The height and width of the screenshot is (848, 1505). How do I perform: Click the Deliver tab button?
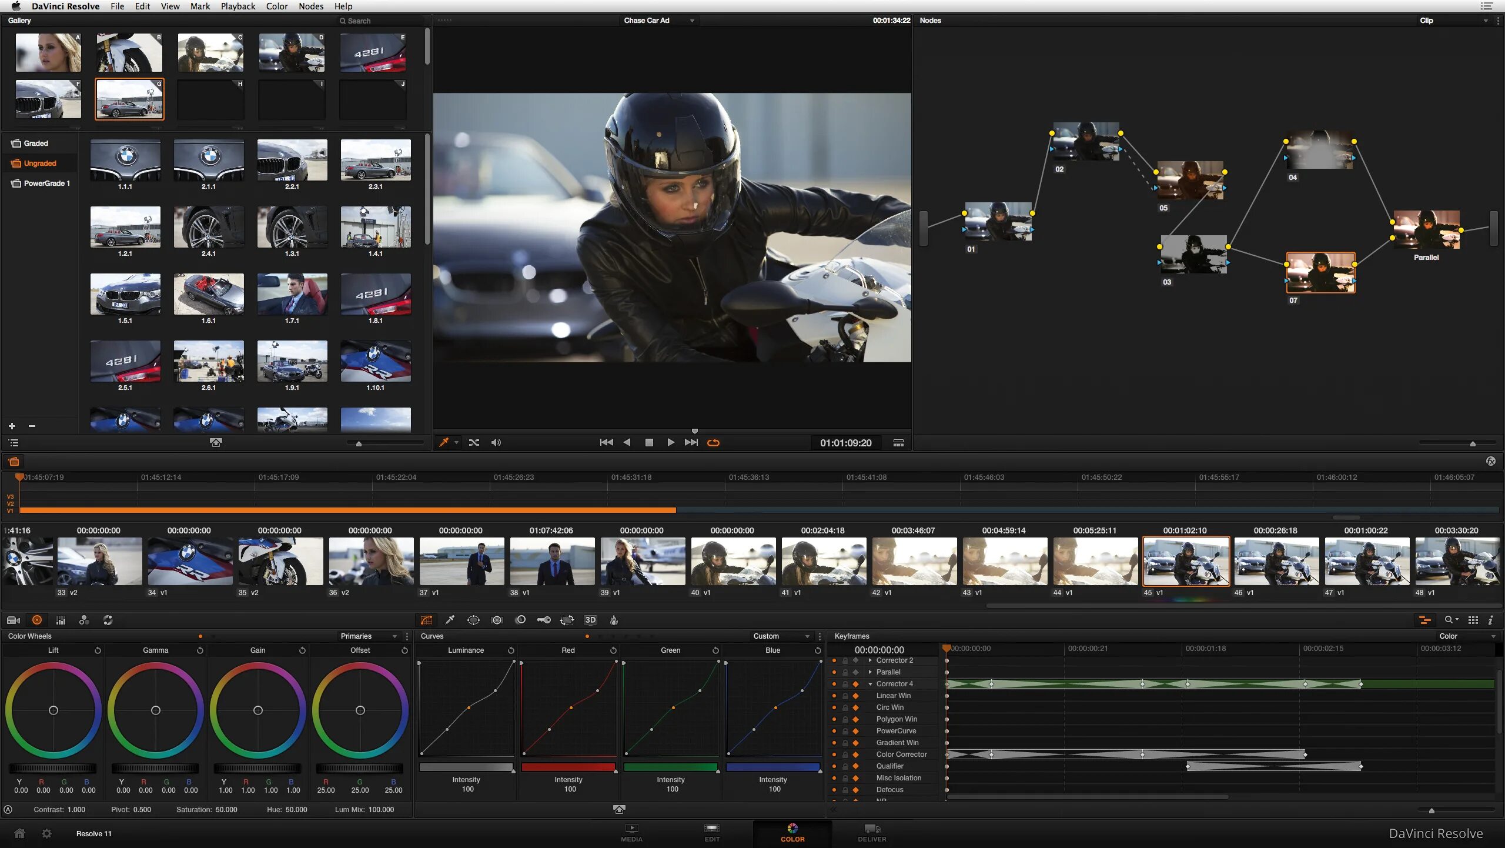coord(871,833)
